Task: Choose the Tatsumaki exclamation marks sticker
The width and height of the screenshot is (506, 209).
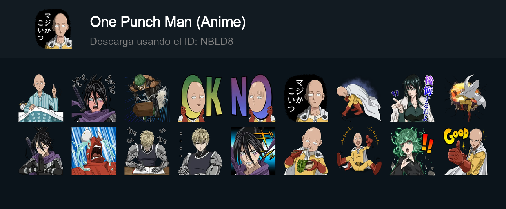Action: click(x=412, y=151)
